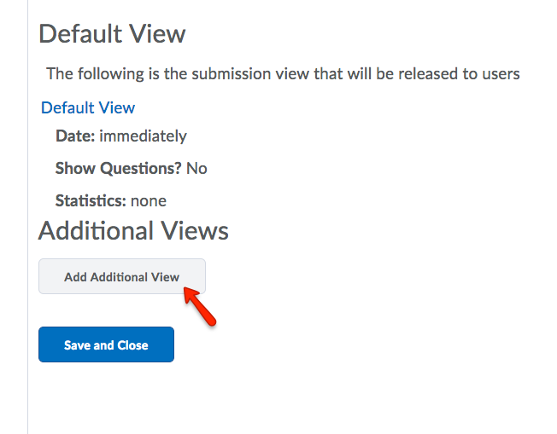Click the word 'Close' on the blue button

coord(132,345)
